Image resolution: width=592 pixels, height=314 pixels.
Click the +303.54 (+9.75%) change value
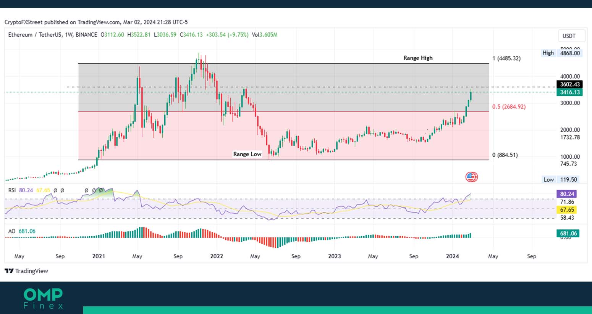coord(227,35)
